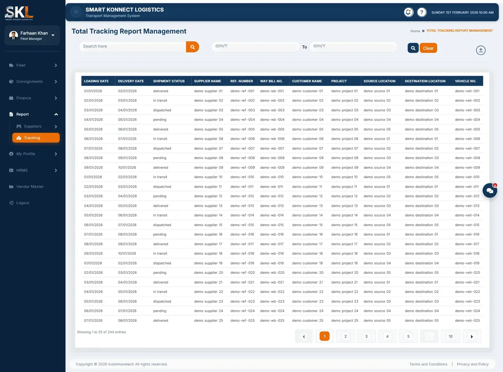Click the Fleet truck icon
Viewport: 503px width, 372px height.
click(11, 65)
